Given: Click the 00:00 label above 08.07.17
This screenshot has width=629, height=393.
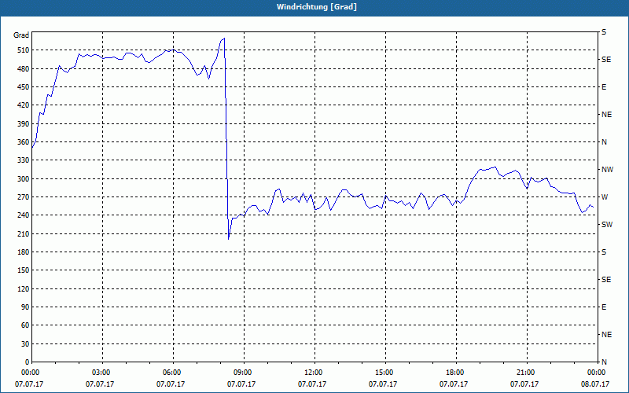Looking at the screenshot, I should pyautogui.click(x=597, y=372).
